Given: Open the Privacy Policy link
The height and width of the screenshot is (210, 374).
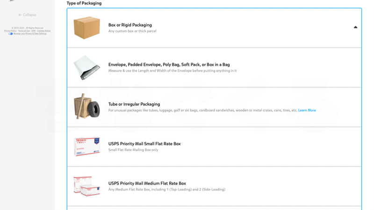Looking at the screenshot, I should pyautogui.click(x=10, y=31).
